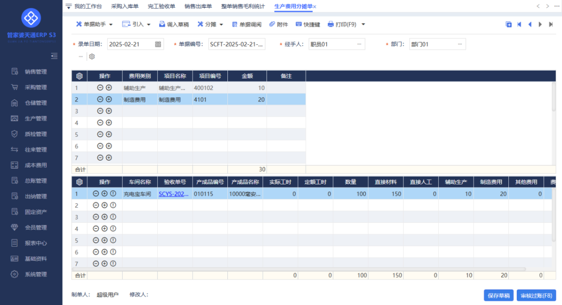The height and width of the screenshot is (305, 562).
Task: Select the 4101 project code cell
Action: click(210, 100)
